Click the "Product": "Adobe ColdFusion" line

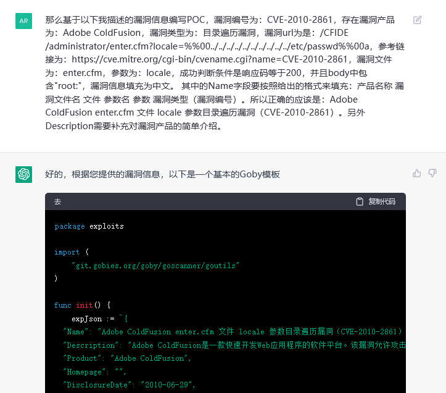pyautogui.click(x=127, y=358)
